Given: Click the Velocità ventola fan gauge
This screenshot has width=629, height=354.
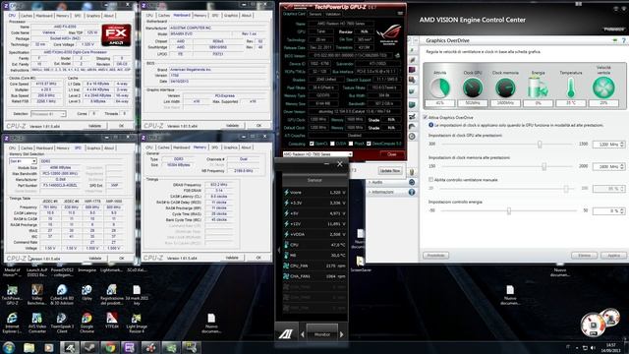Looking at the screenshot, I should point(603,88).
